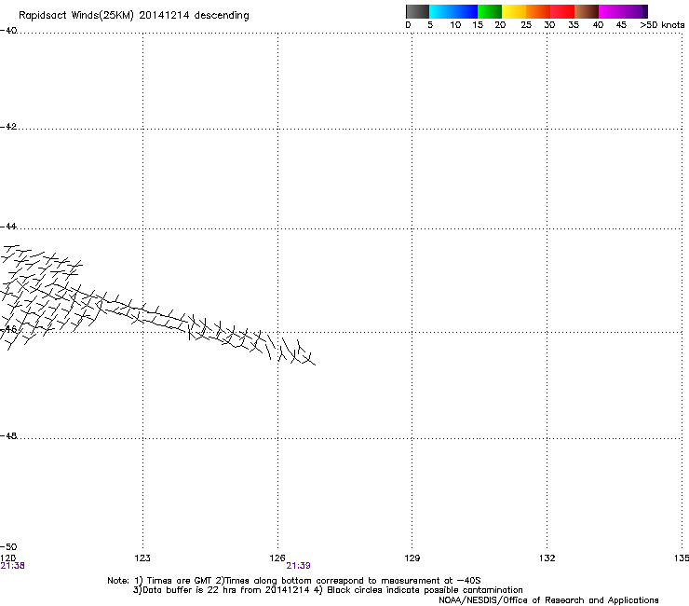The width and height of the screenshot is (689, 606).
Task: Click the 'Data buffer is 22 hrs' note line
Action: coord(328,590)
